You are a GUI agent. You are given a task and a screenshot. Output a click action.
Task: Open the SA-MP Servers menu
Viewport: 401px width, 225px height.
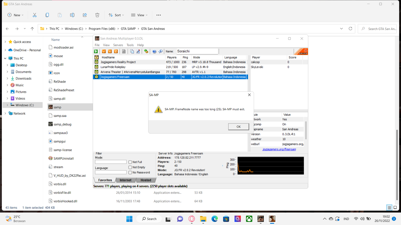point(118,45)
